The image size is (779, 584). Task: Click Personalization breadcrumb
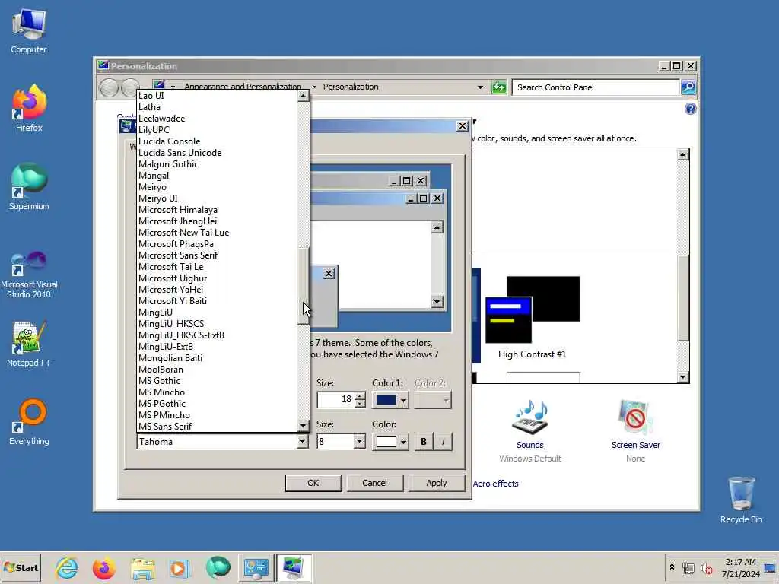pos(351,87)
